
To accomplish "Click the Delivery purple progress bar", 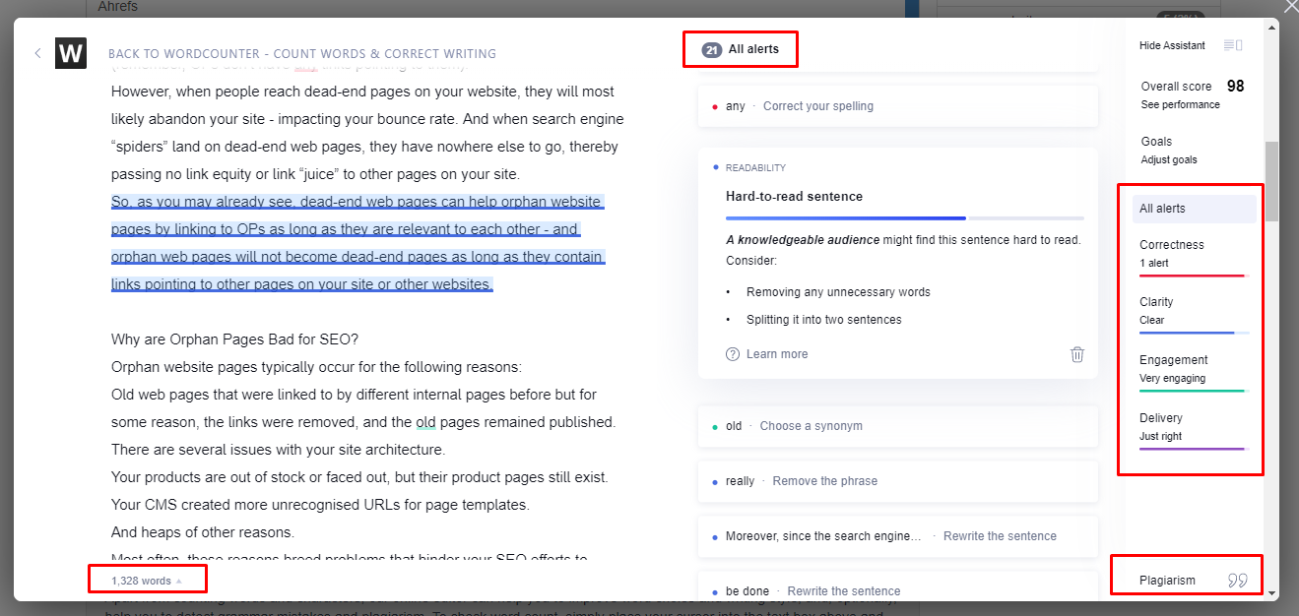I will tap(1193, 449).
